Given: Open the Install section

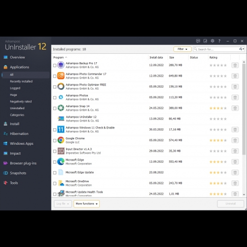Looking at the screenshot, I should click(x=14, y=124).
